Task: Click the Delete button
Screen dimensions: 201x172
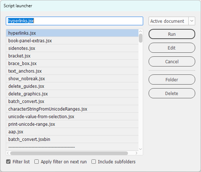Action: click(x=172, y=93)
